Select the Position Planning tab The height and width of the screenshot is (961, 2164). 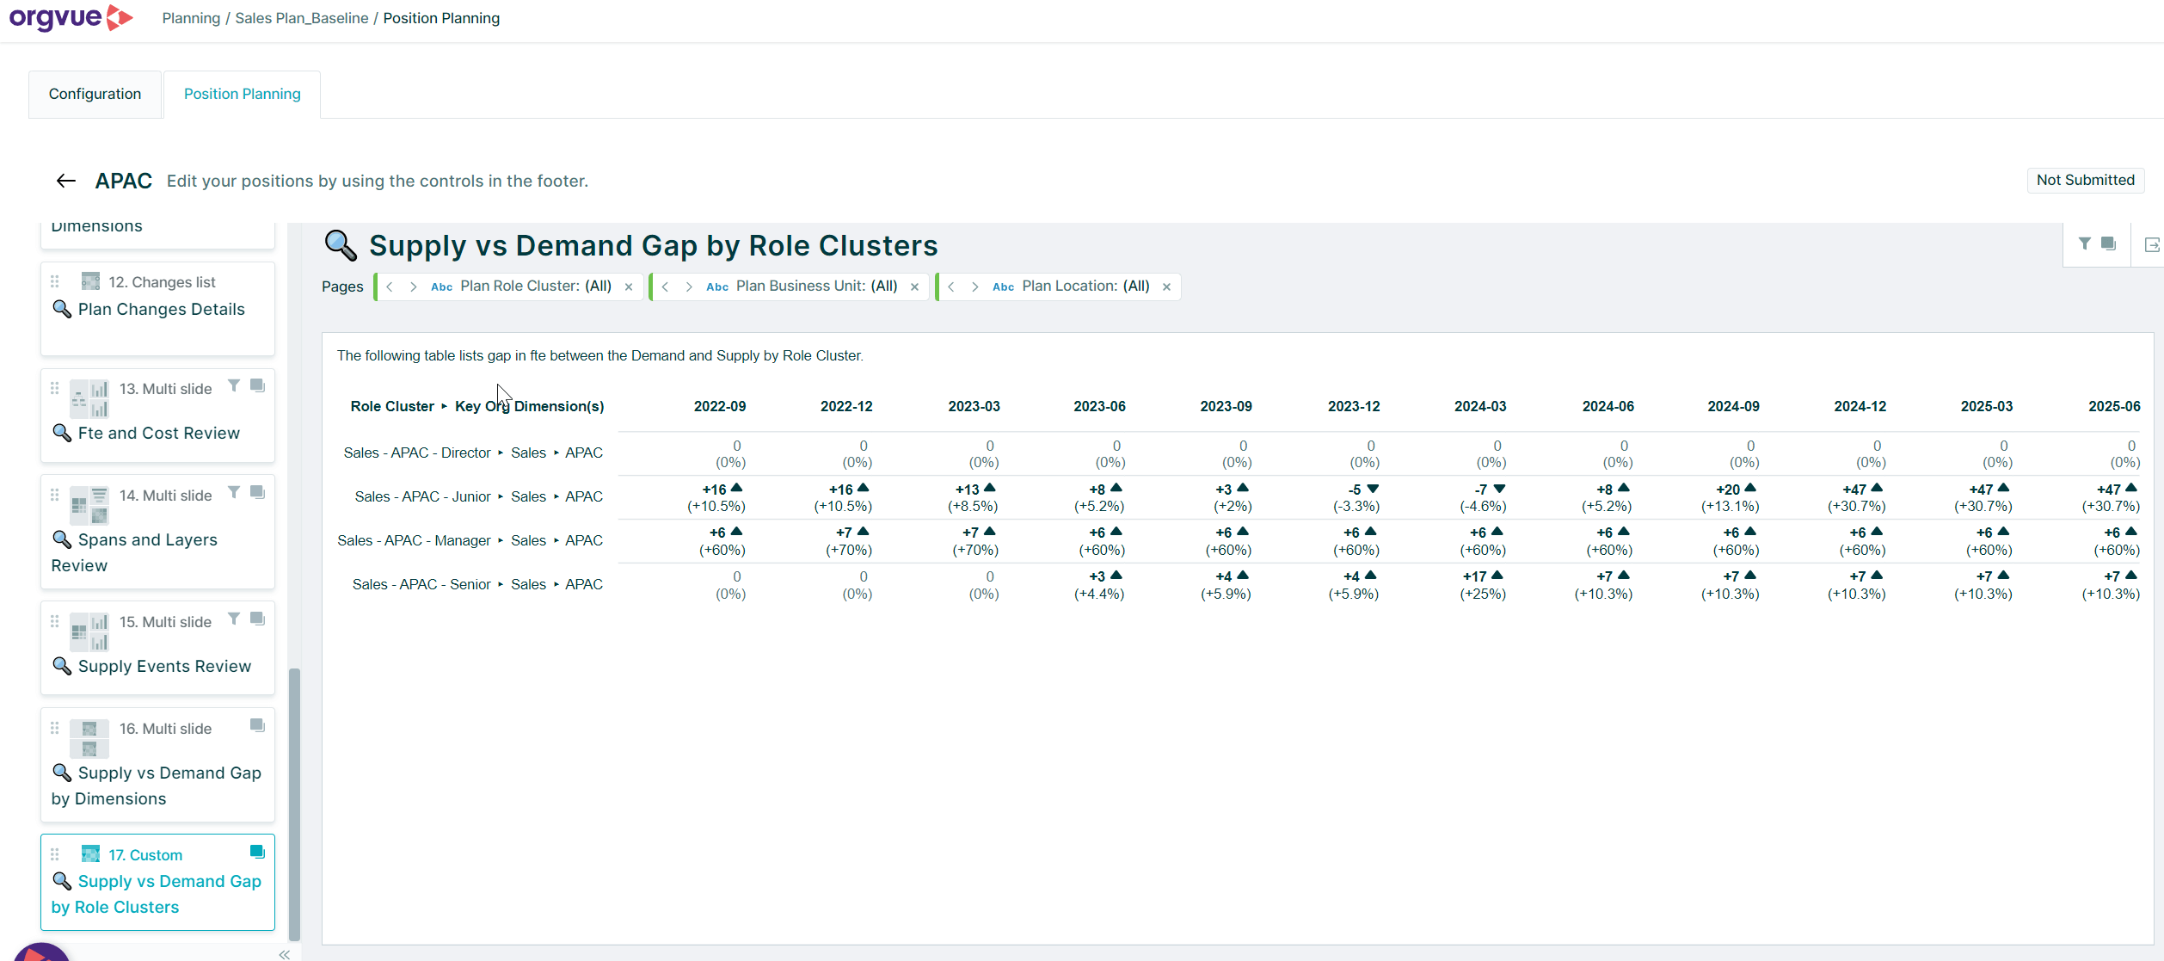point(242,94)
